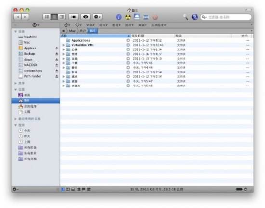Viewport: 265px width, 208px height.
Task: Click the Applications folder icon in the list
Action: [x=68, y=40]
